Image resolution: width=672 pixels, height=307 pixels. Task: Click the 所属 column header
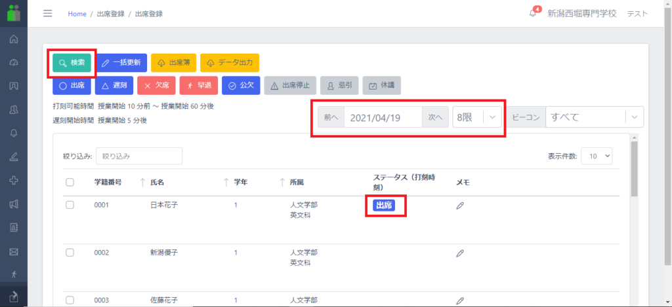[297, 182]
